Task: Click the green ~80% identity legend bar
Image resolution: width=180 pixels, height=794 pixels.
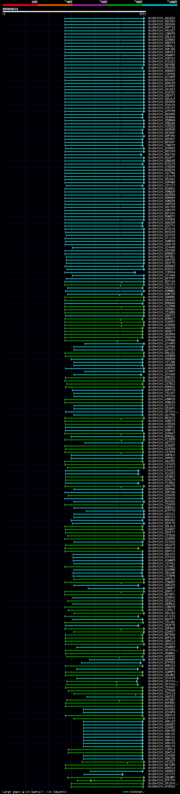Action: [x=125, y=5]
